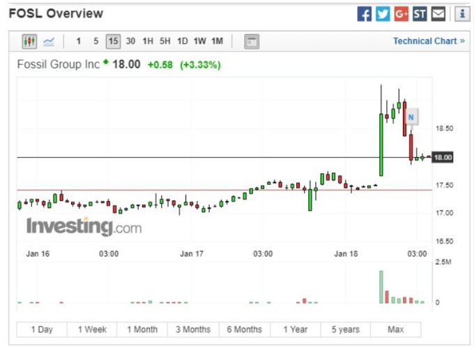The image size is (474, 346).
Task: Select the 15 minute interval
Action: [x=113, y=41]
